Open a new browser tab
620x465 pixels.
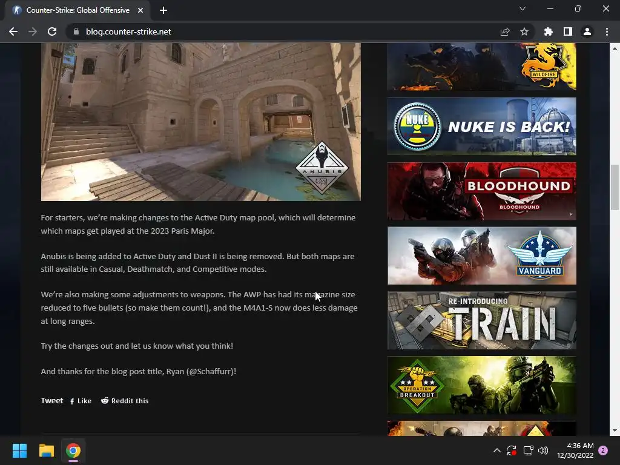(x=163, y=10)
